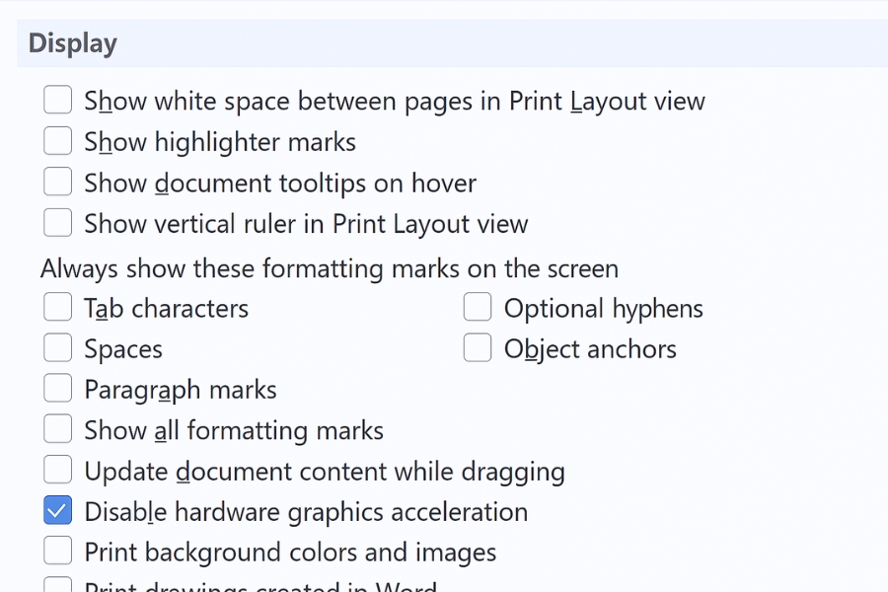Click the Display section header
The height and width of the screenshot is (592, 888).
click(73, 43)
